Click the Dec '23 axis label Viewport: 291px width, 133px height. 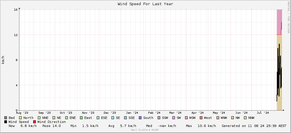click(110, 113)
